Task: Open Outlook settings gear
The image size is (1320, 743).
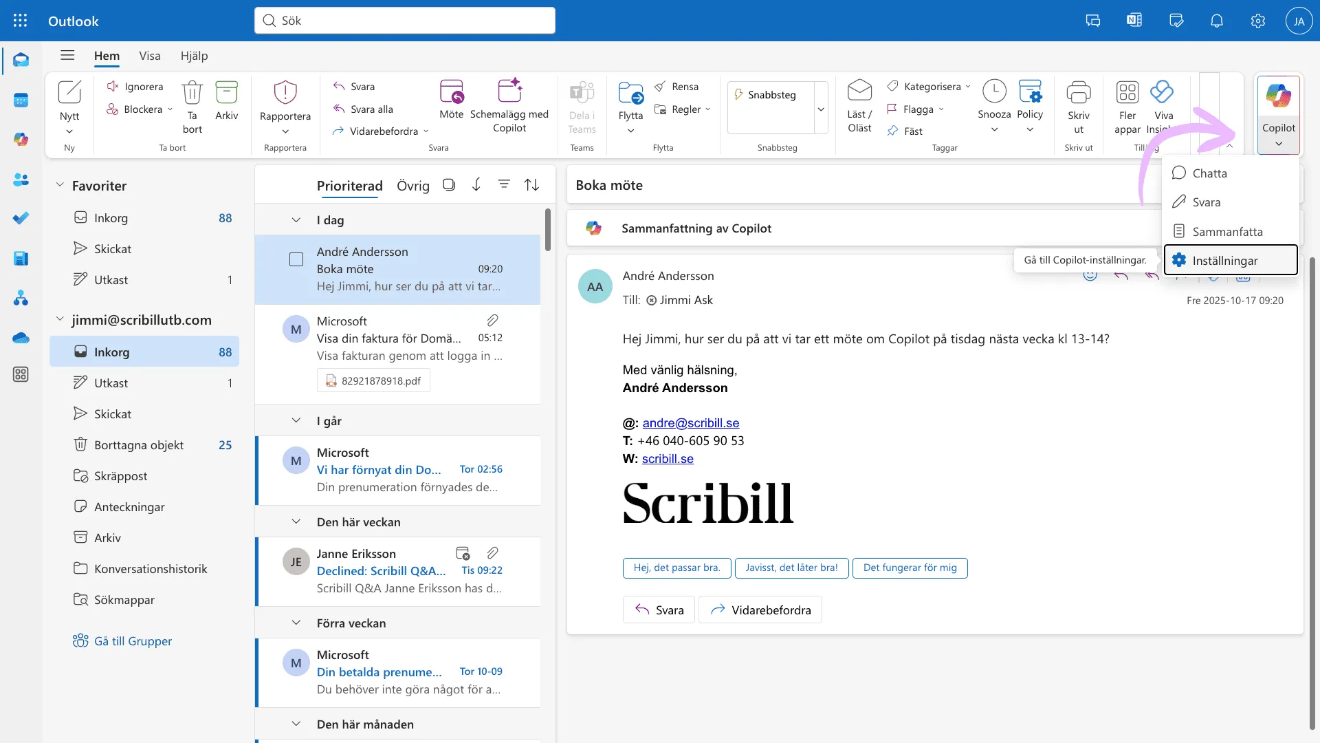Action: click(1258, 21)
